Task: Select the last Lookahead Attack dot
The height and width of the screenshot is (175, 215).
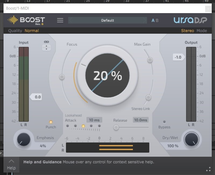Action: (99, 126)
